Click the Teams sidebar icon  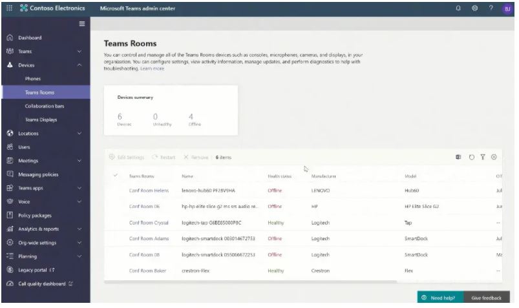coord(10,51)
